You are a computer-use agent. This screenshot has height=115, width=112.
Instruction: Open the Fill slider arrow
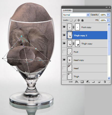coord(108,20)
